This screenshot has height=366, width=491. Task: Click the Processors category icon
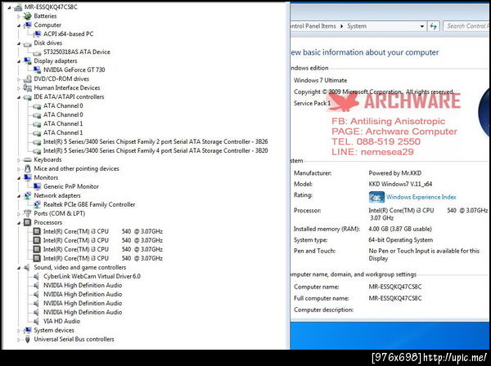coord(28,222)
